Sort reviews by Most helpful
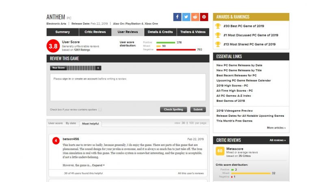 (90, 124)
